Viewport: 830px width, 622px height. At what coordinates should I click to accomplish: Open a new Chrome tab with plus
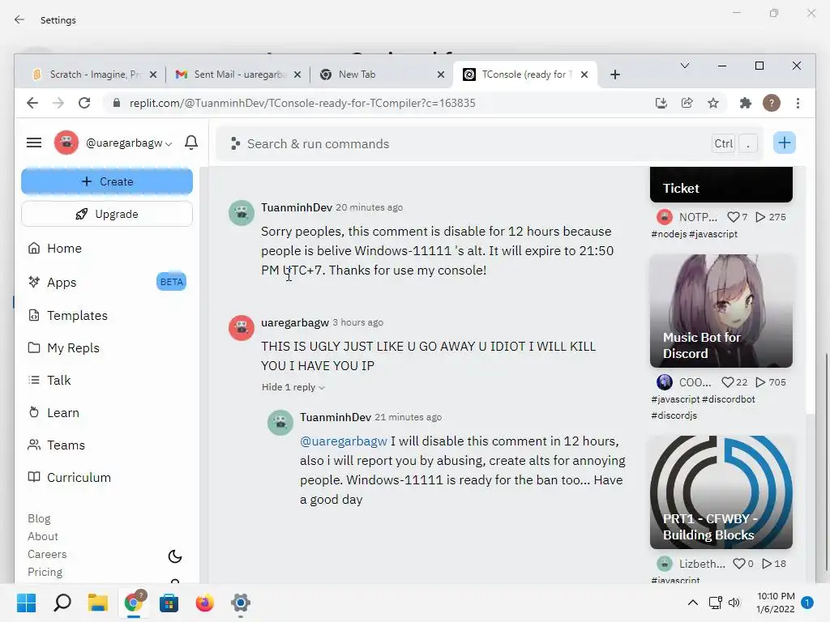click(x=614, y=75)
